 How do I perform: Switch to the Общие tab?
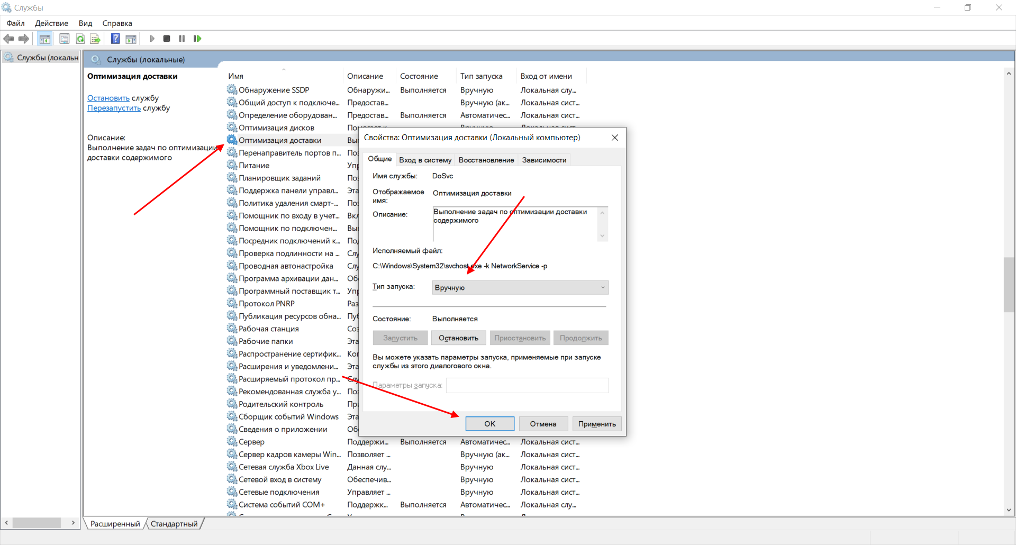click(379, 159)
